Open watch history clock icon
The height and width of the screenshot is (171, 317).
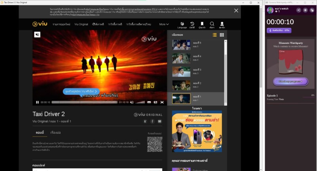(192, 25)
